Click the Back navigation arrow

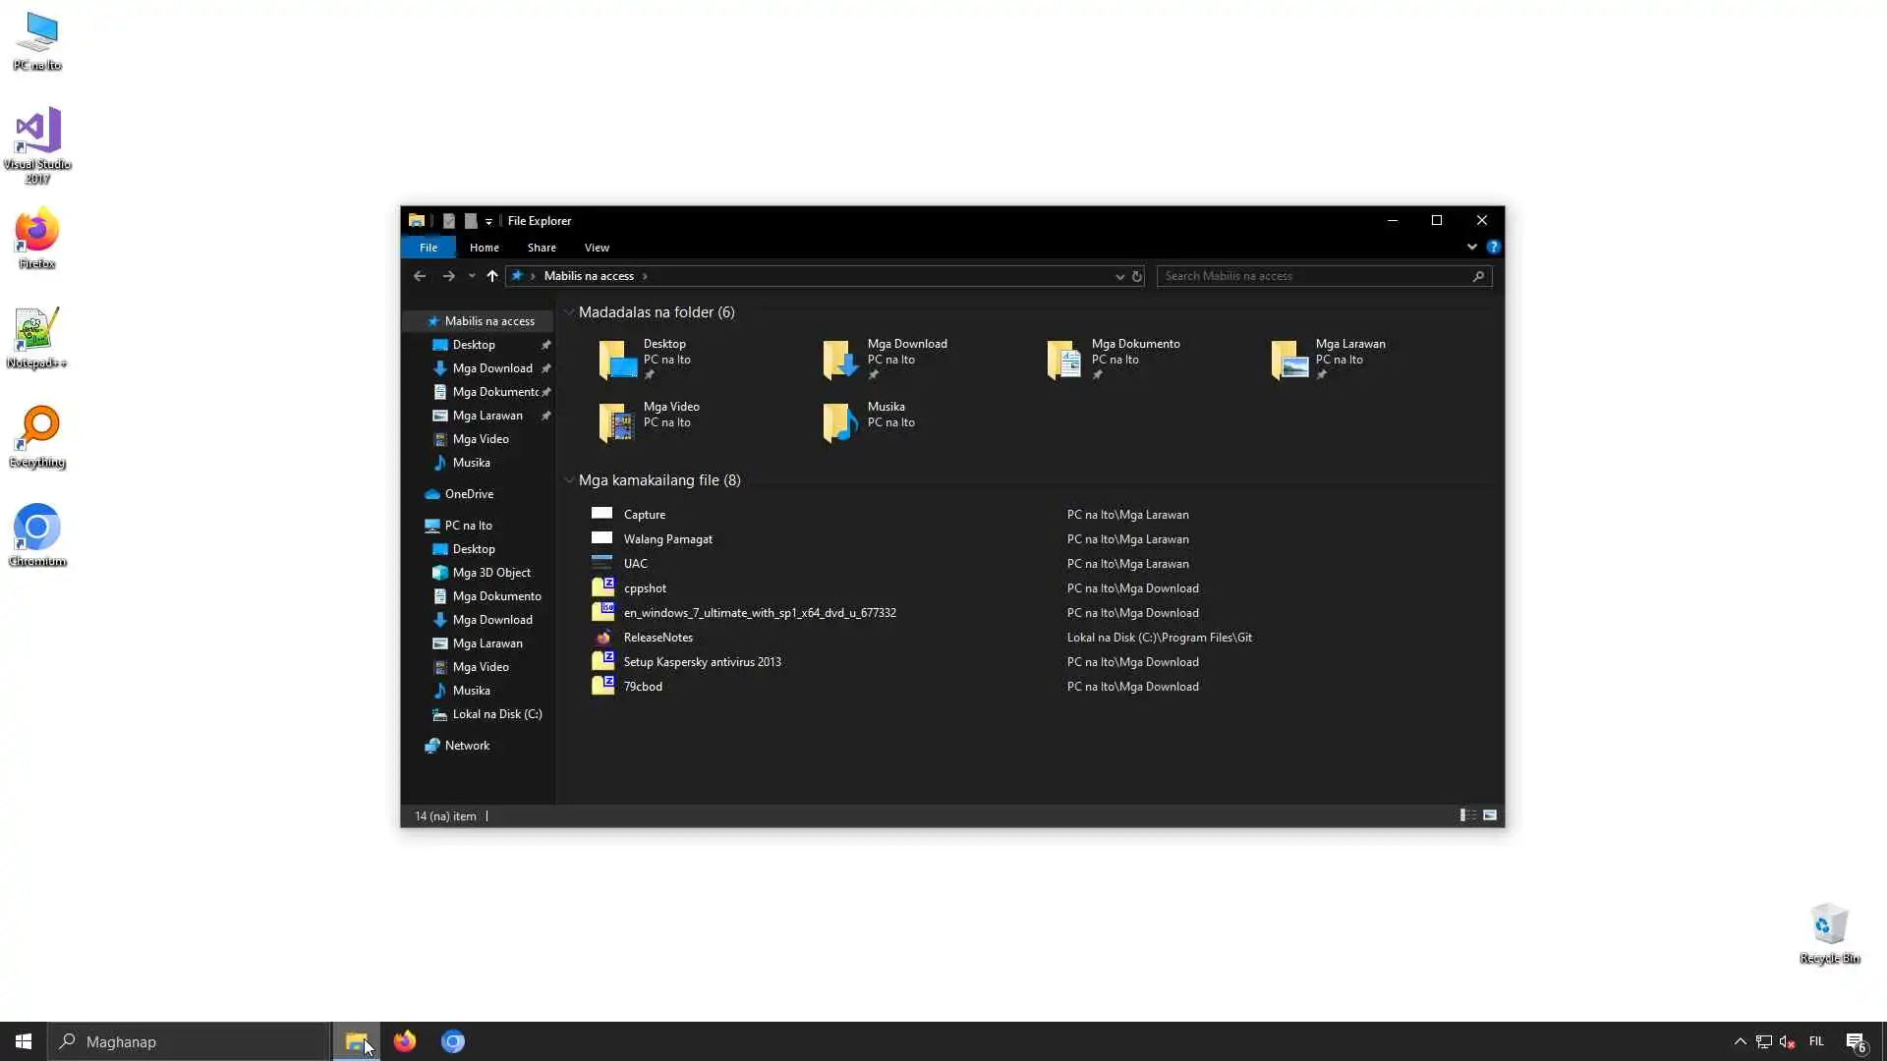point(420,276)
